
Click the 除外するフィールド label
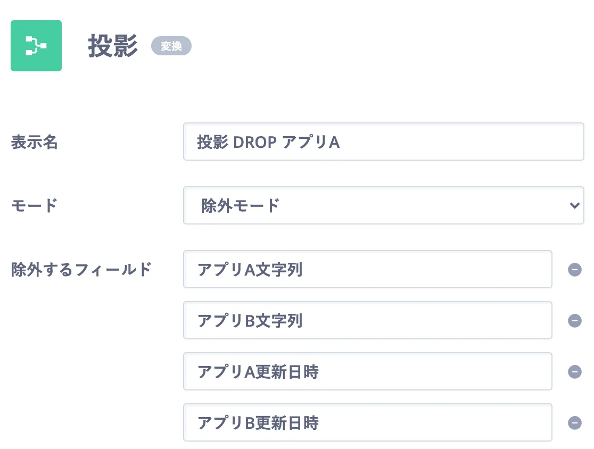pos(81,270)
